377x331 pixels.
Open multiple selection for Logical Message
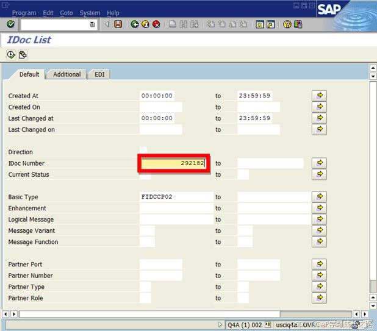click(319, 219)
